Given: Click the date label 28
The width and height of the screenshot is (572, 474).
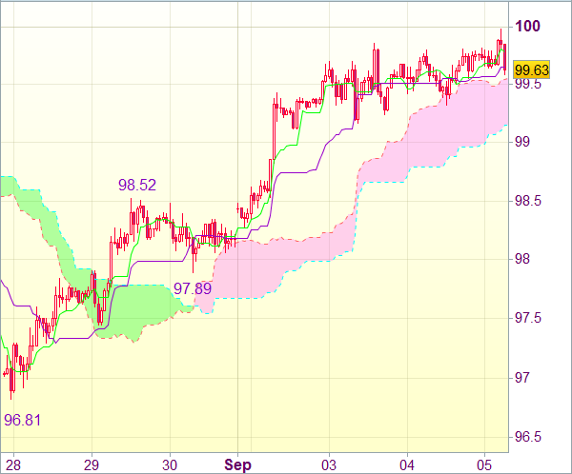Looking at the screenshot, I should pyautogui.click(x=13, y=465).
